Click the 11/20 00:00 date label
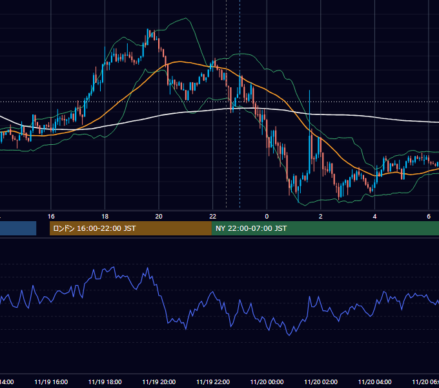 click(x=267, y=382)
